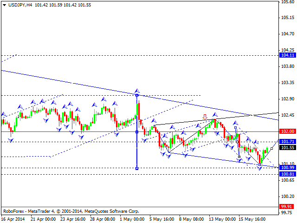Image resolution: width=297 pixels, height=223 pixels.
Task: Click the 105.60 price axis label
Action: 287,2
